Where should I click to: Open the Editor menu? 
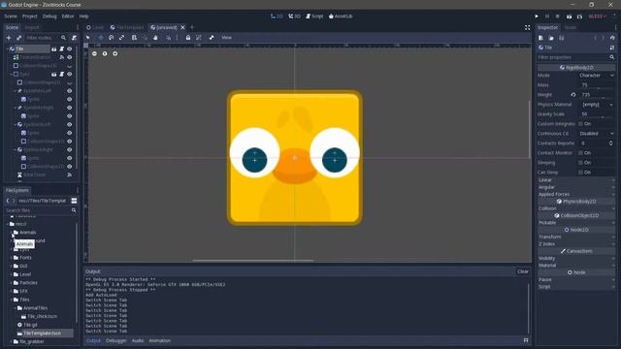pos(68,16)
